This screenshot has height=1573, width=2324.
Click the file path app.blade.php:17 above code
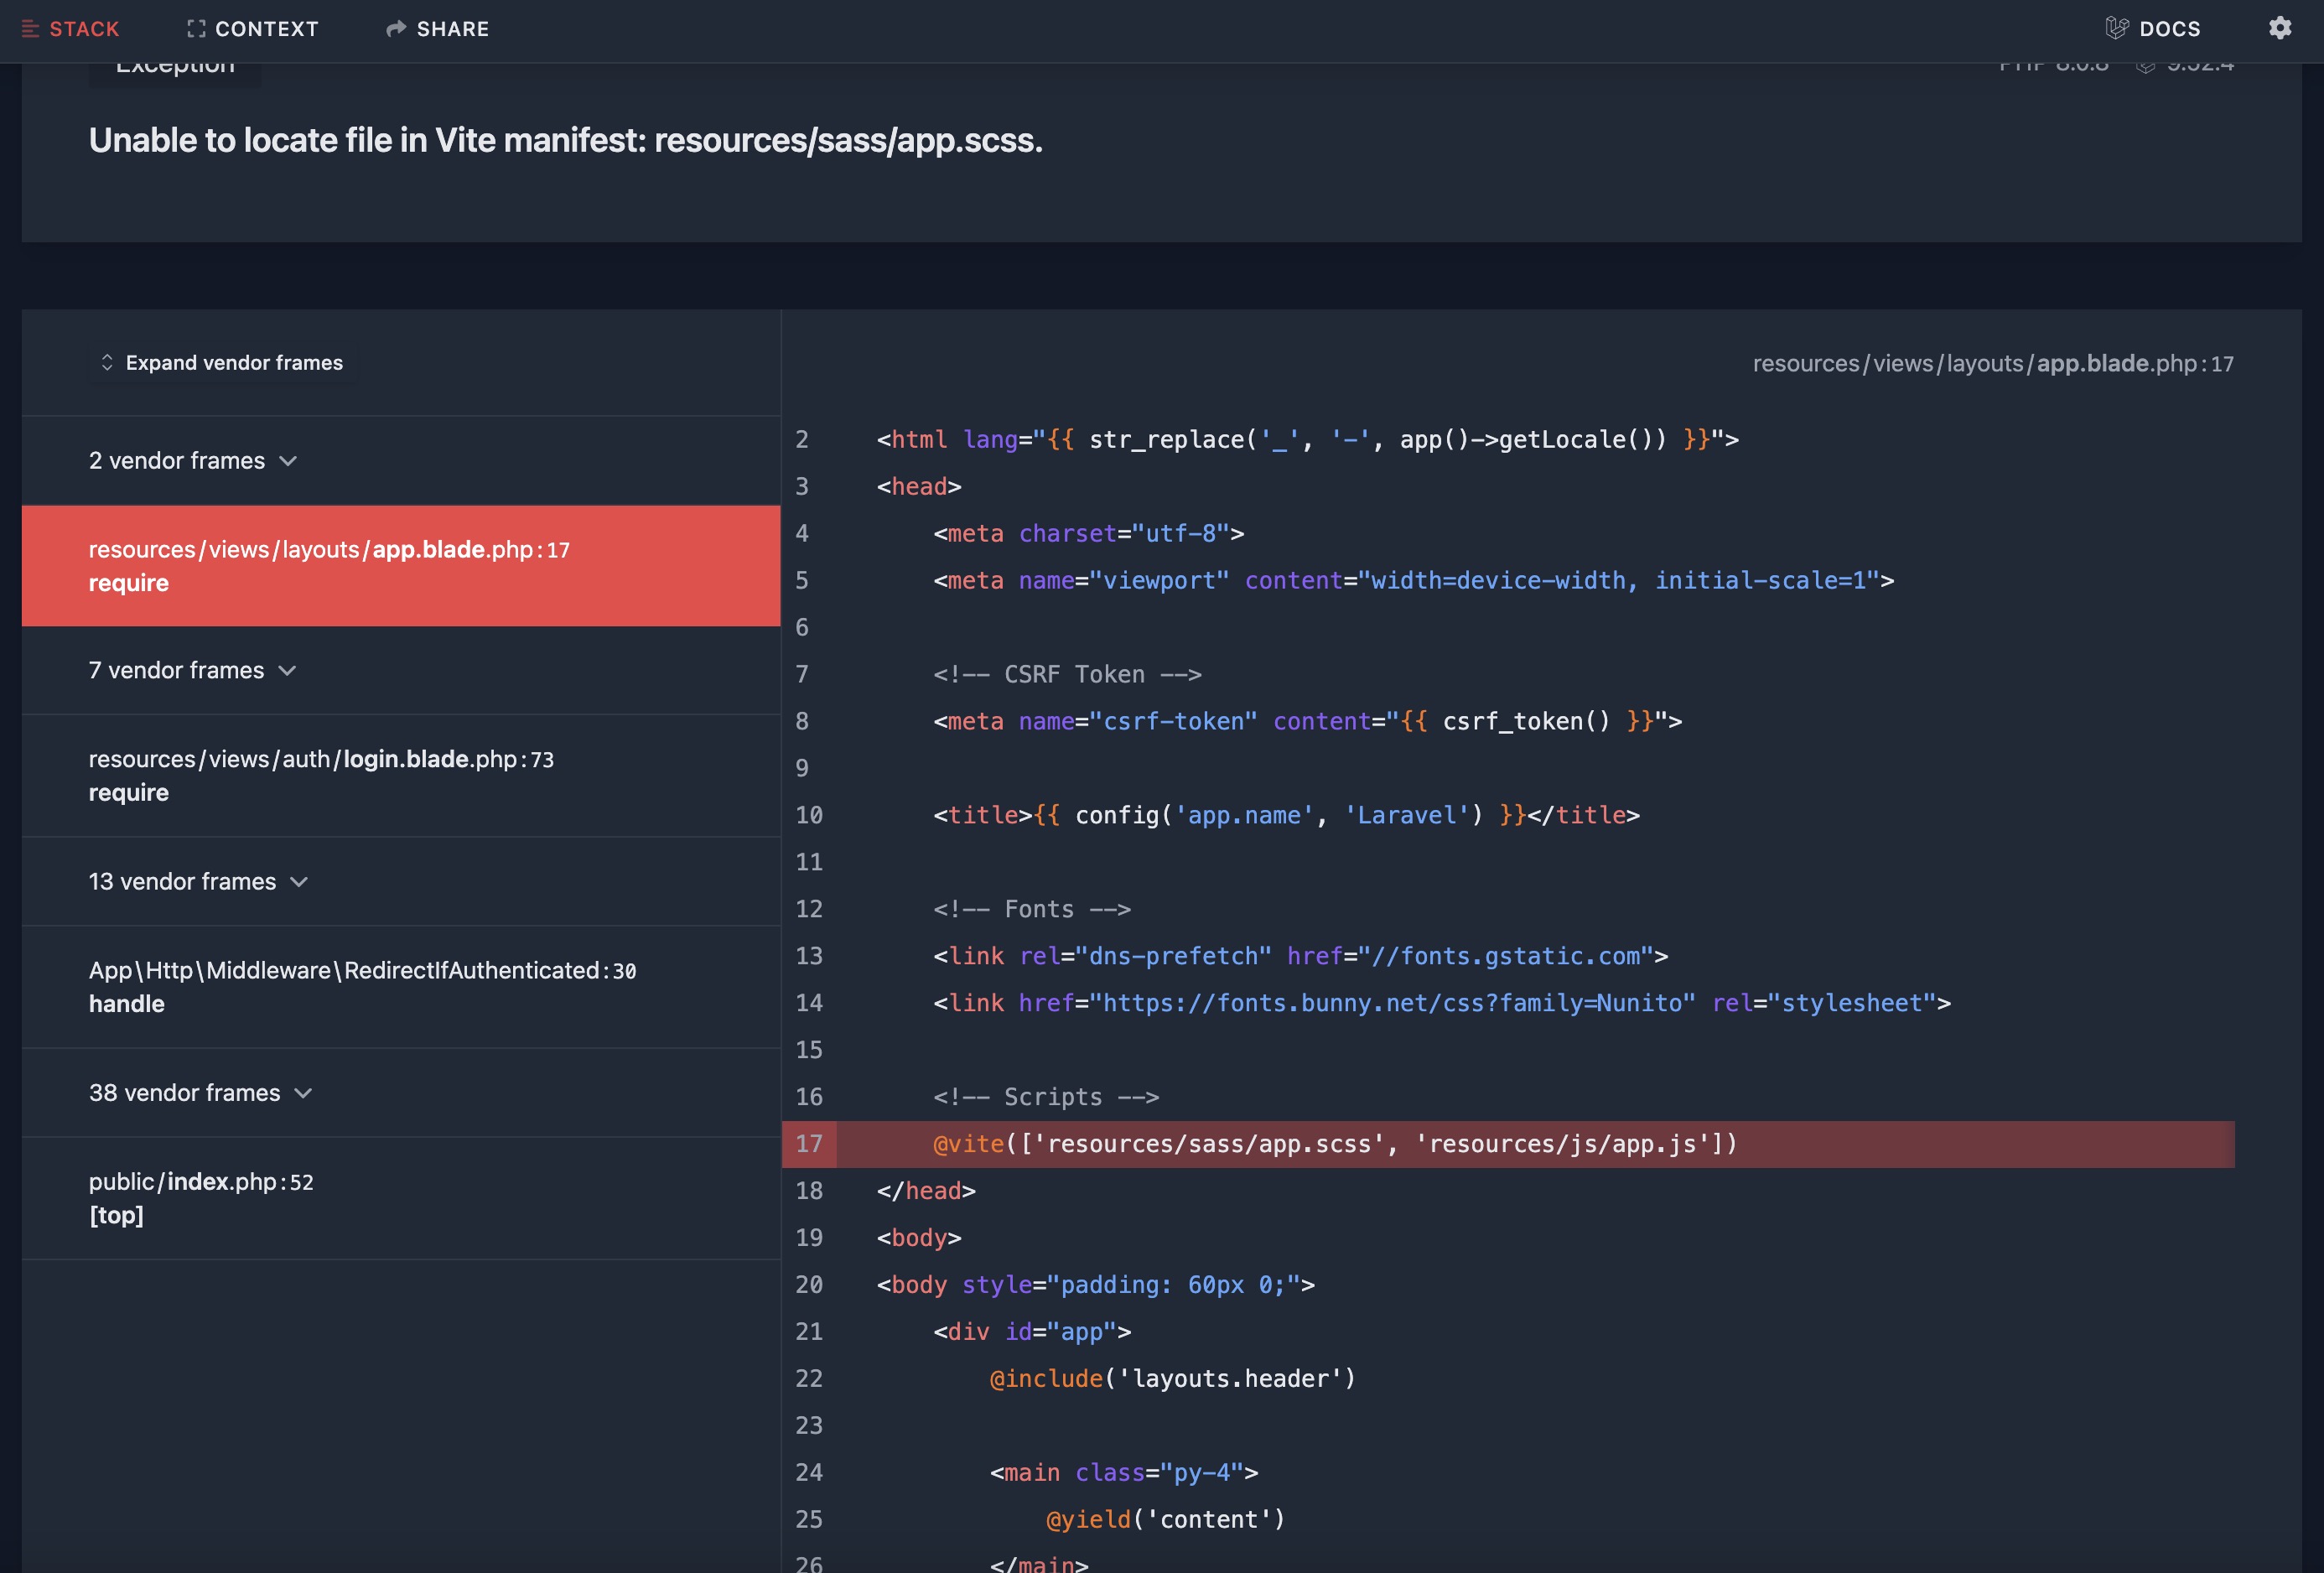tap(1992, 364)
